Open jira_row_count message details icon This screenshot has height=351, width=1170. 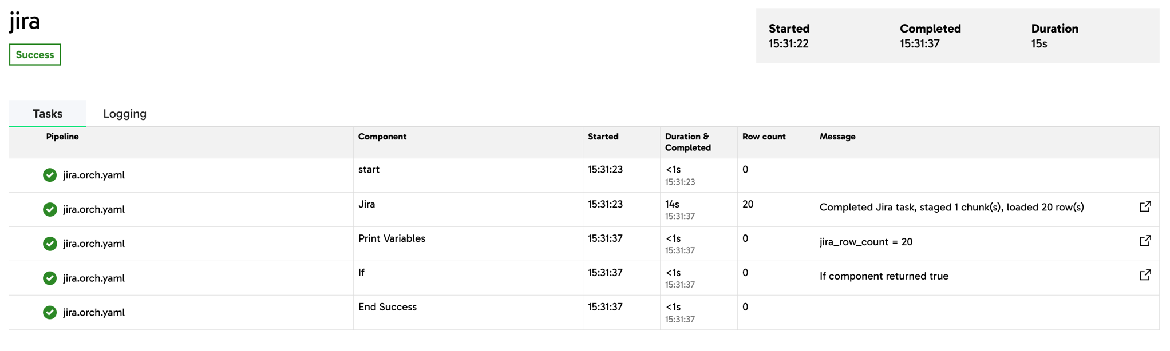[x=1145, y=241]
